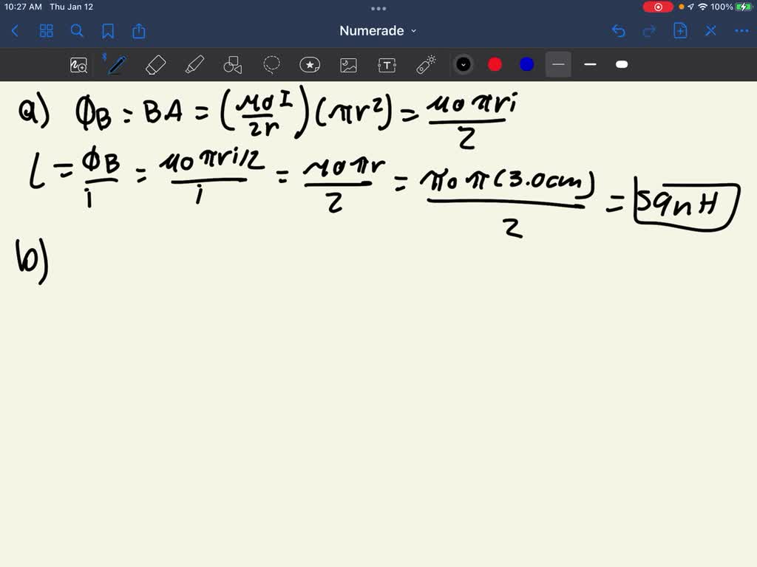This screenshot has width=757, height=567.
Task: Select the Highlighter tool
Action: click(x=194, y=65)
